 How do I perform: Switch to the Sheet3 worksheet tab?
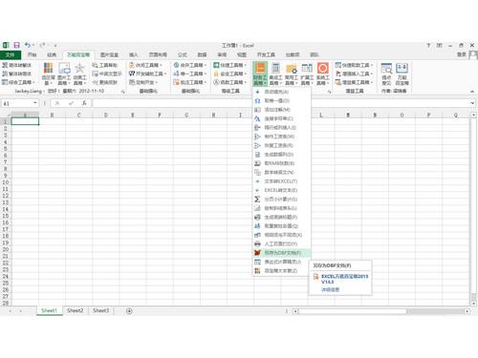[100, 310]
